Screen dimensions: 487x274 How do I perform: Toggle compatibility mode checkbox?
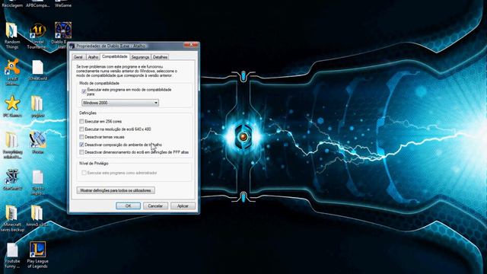click(84, 91)
